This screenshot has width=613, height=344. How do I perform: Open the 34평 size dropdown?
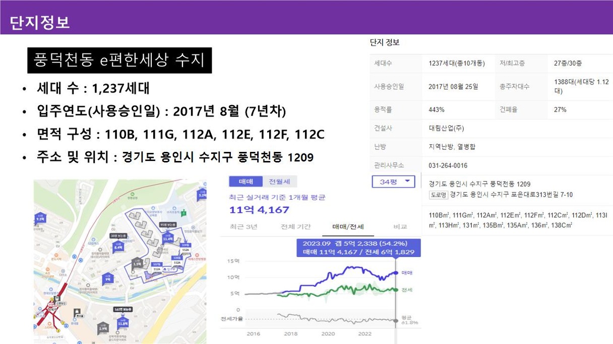(x=393, y=182)
